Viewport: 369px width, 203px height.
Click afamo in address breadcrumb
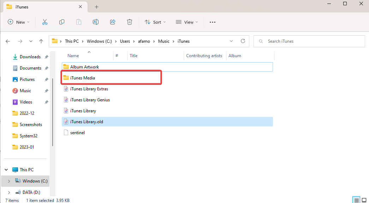(x=144, y=41)
